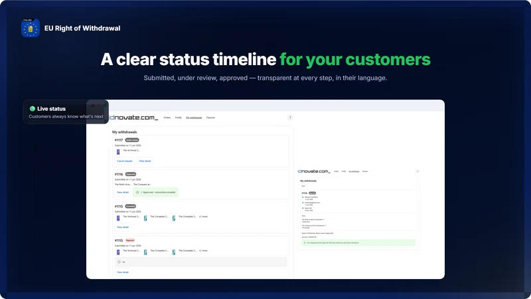Click The Archived S... thumbnail in the Rejected request
This screenshot has height=299, width=531.
tap(118, 252)
